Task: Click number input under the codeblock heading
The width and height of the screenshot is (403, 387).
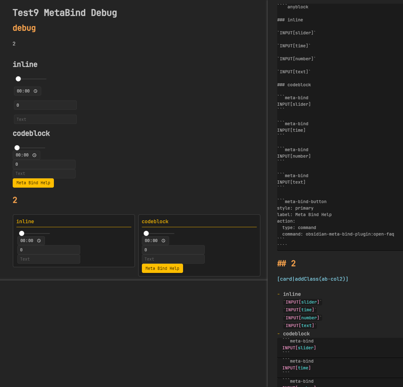Action: point(44,164)
